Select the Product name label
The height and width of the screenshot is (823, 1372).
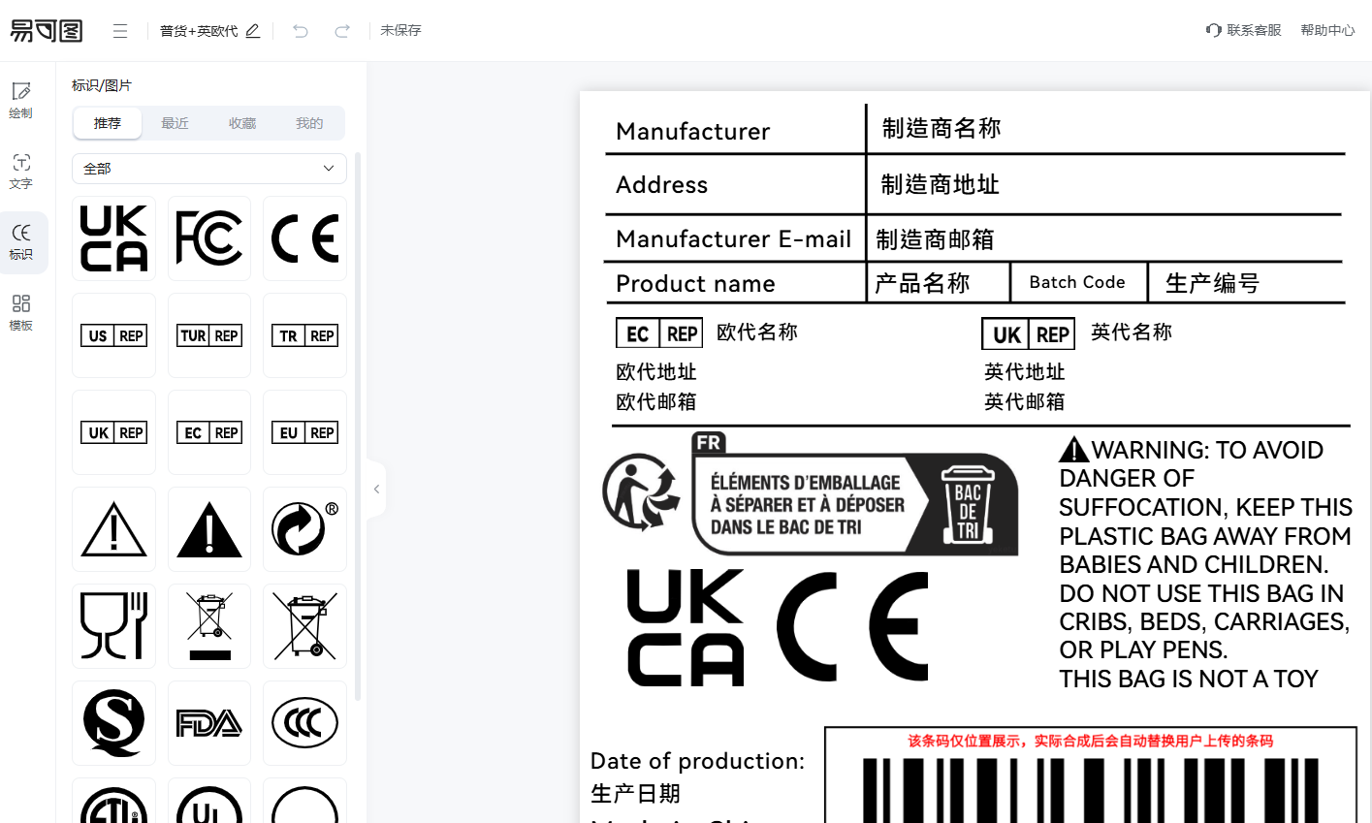tap(695, 283)
